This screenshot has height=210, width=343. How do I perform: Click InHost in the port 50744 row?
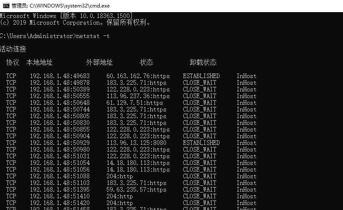point(246,109)
